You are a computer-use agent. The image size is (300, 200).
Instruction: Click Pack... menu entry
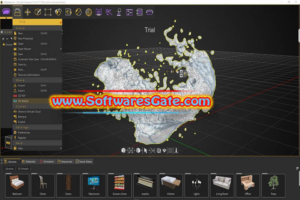(x=37, y=70)
